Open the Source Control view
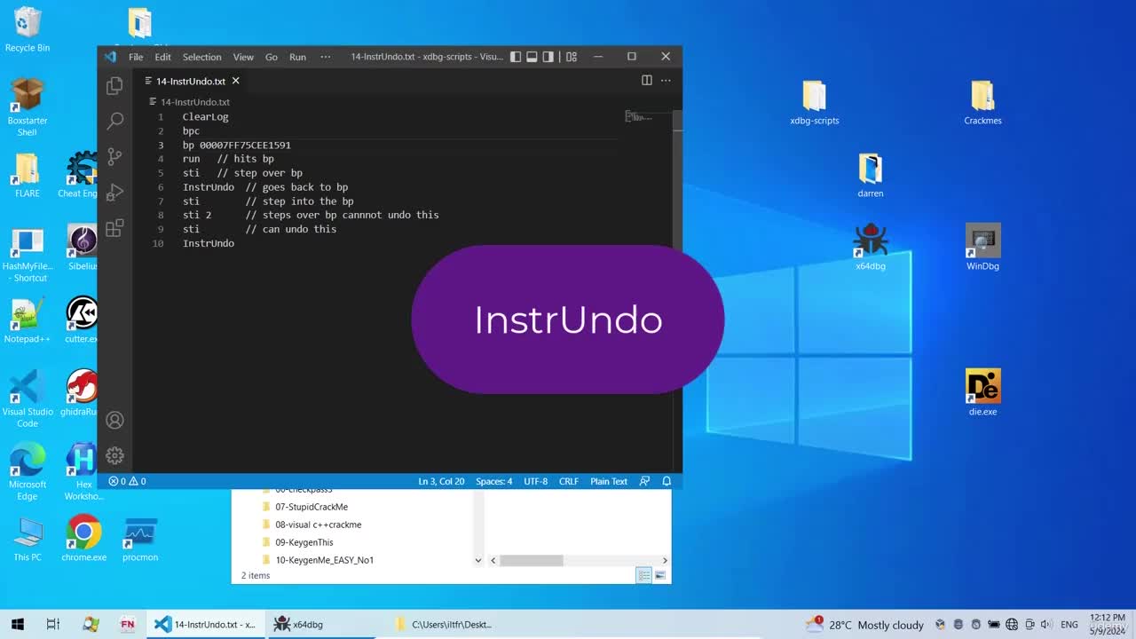The width and height of the screenshot is (1136, 639). tap(114, 157)
